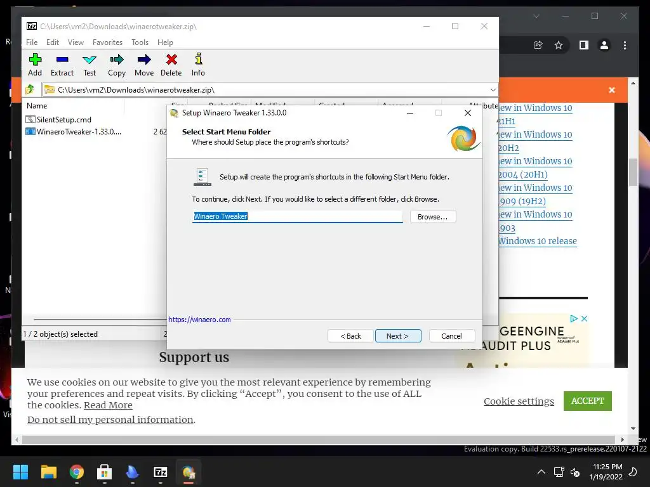Minimize the Setup Winaero Tweaker dialog
The width and height of the screenshot is (650, 487).
click(x=410, y=113)
